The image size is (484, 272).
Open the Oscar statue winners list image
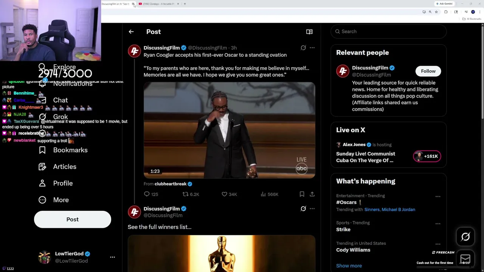pyautogui.click(x=221, y=253)
